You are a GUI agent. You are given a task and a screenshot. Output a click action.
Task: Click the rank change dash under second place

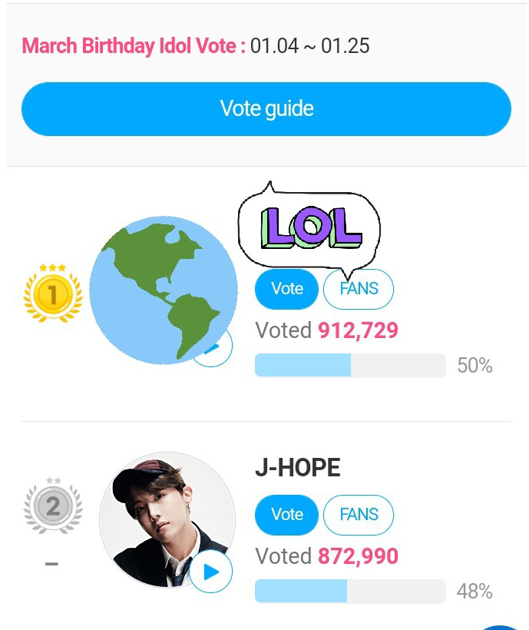pos(51,564)
